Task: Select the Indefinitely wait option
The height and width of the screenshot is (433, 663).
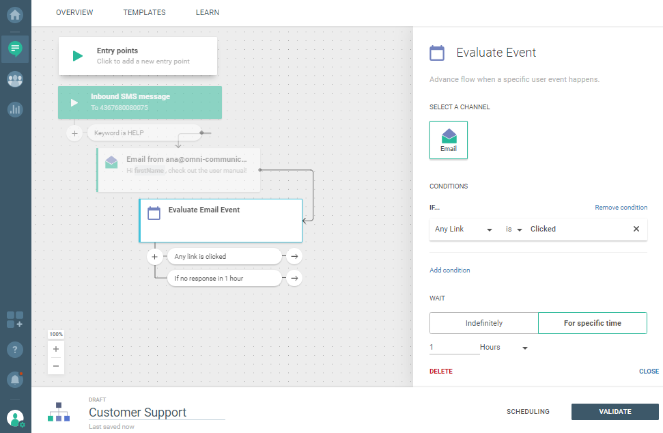Action: 484,323
